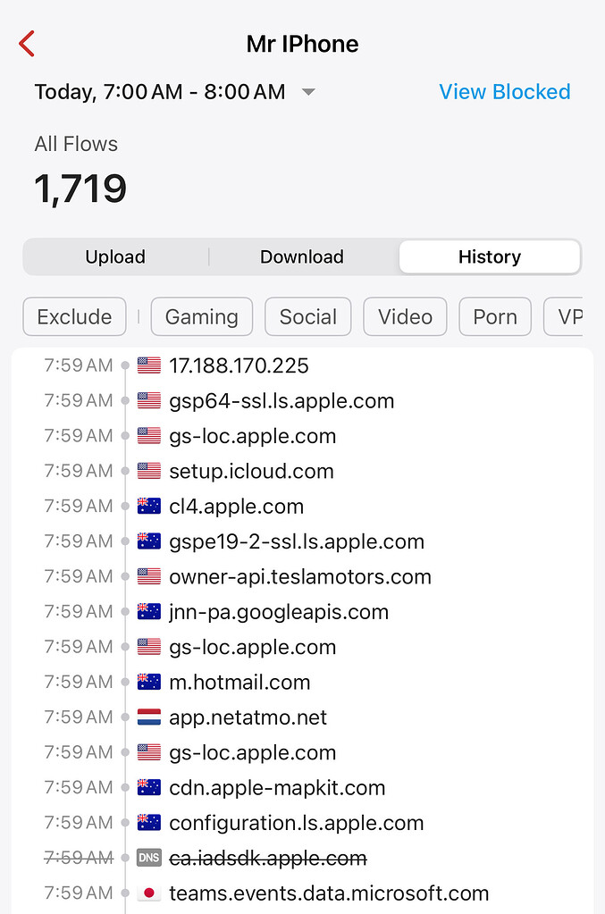Open the jnn-pa.googleapis.com flow entry
The image size is (605, 914).
279,612
